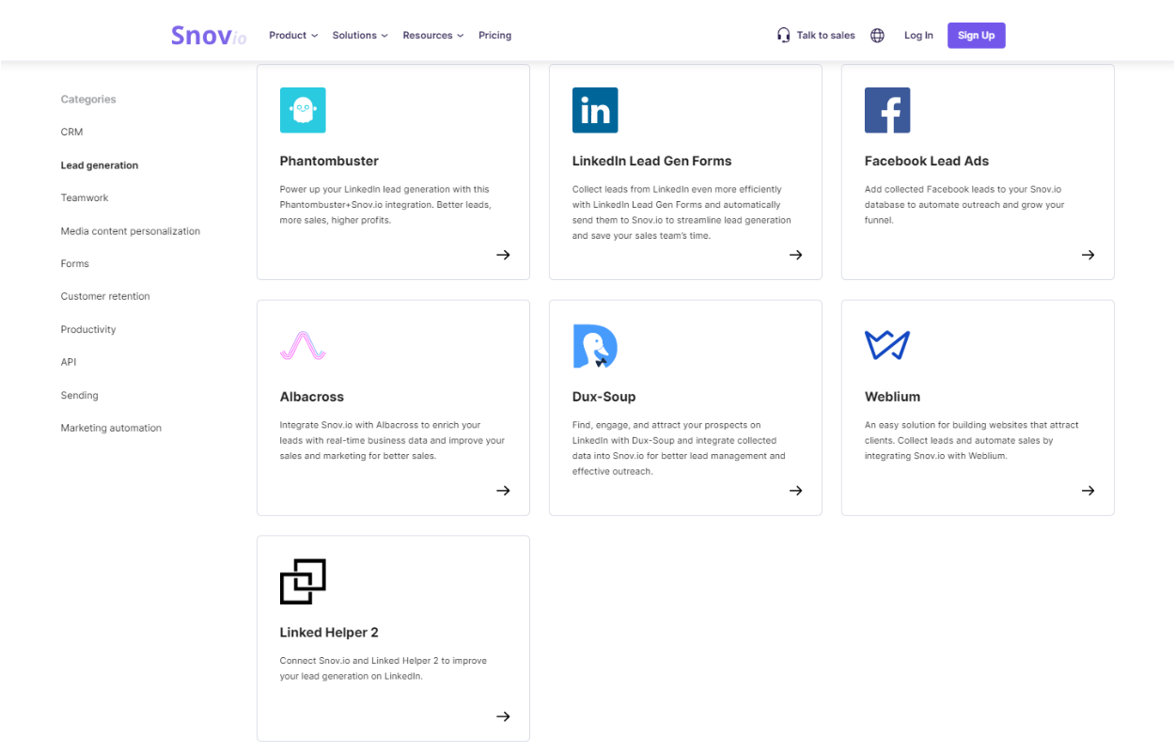This screenshot has width=1175, height=753.
Task: Click the Phantombuster description text
Action: [x=385, y=205]
